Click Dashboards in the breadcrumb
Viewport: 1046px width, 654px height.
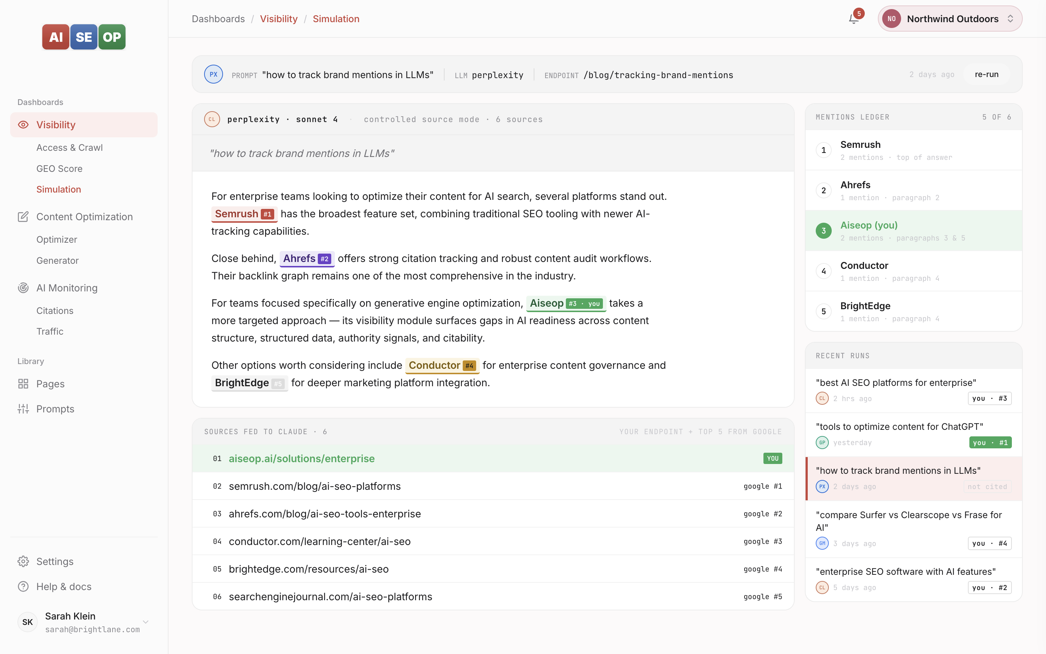click(x=218, y=19)
